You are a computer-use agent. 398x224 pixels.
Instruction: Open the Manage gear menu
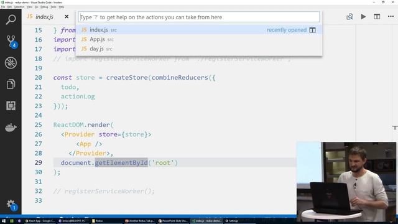click(x=11, y=204)
